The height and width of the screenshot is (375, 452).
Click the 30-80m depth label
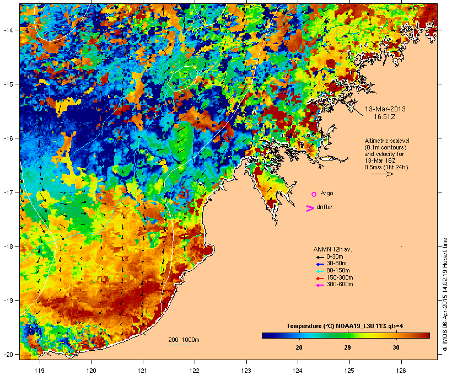pyautogui.click(x=336, y=264)
